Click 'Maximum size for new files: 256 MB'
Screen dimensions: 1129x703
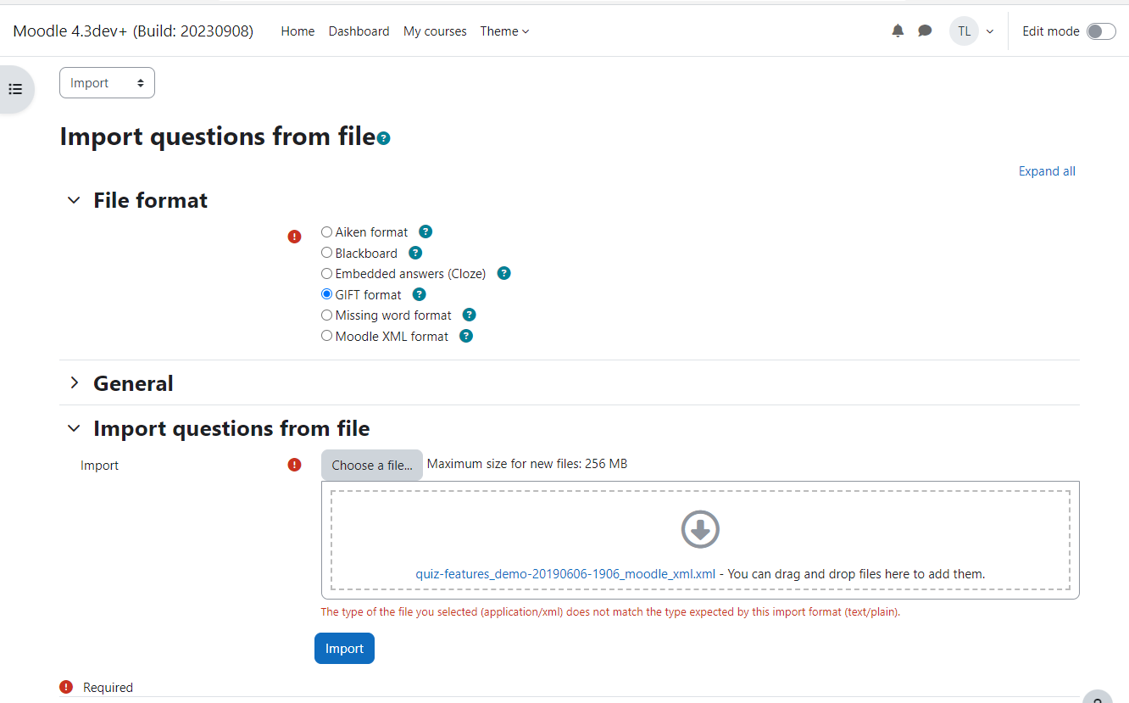pyautogui.click(x=527, y=464)
